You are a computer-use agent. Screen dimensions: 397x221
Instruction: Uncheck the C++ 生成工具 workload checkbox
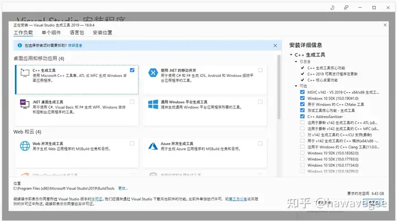[x=132, y=70]
